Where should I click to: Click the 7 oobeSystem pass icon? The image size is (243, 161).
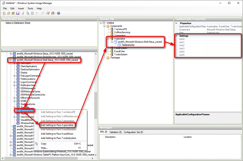coord(111,54)
